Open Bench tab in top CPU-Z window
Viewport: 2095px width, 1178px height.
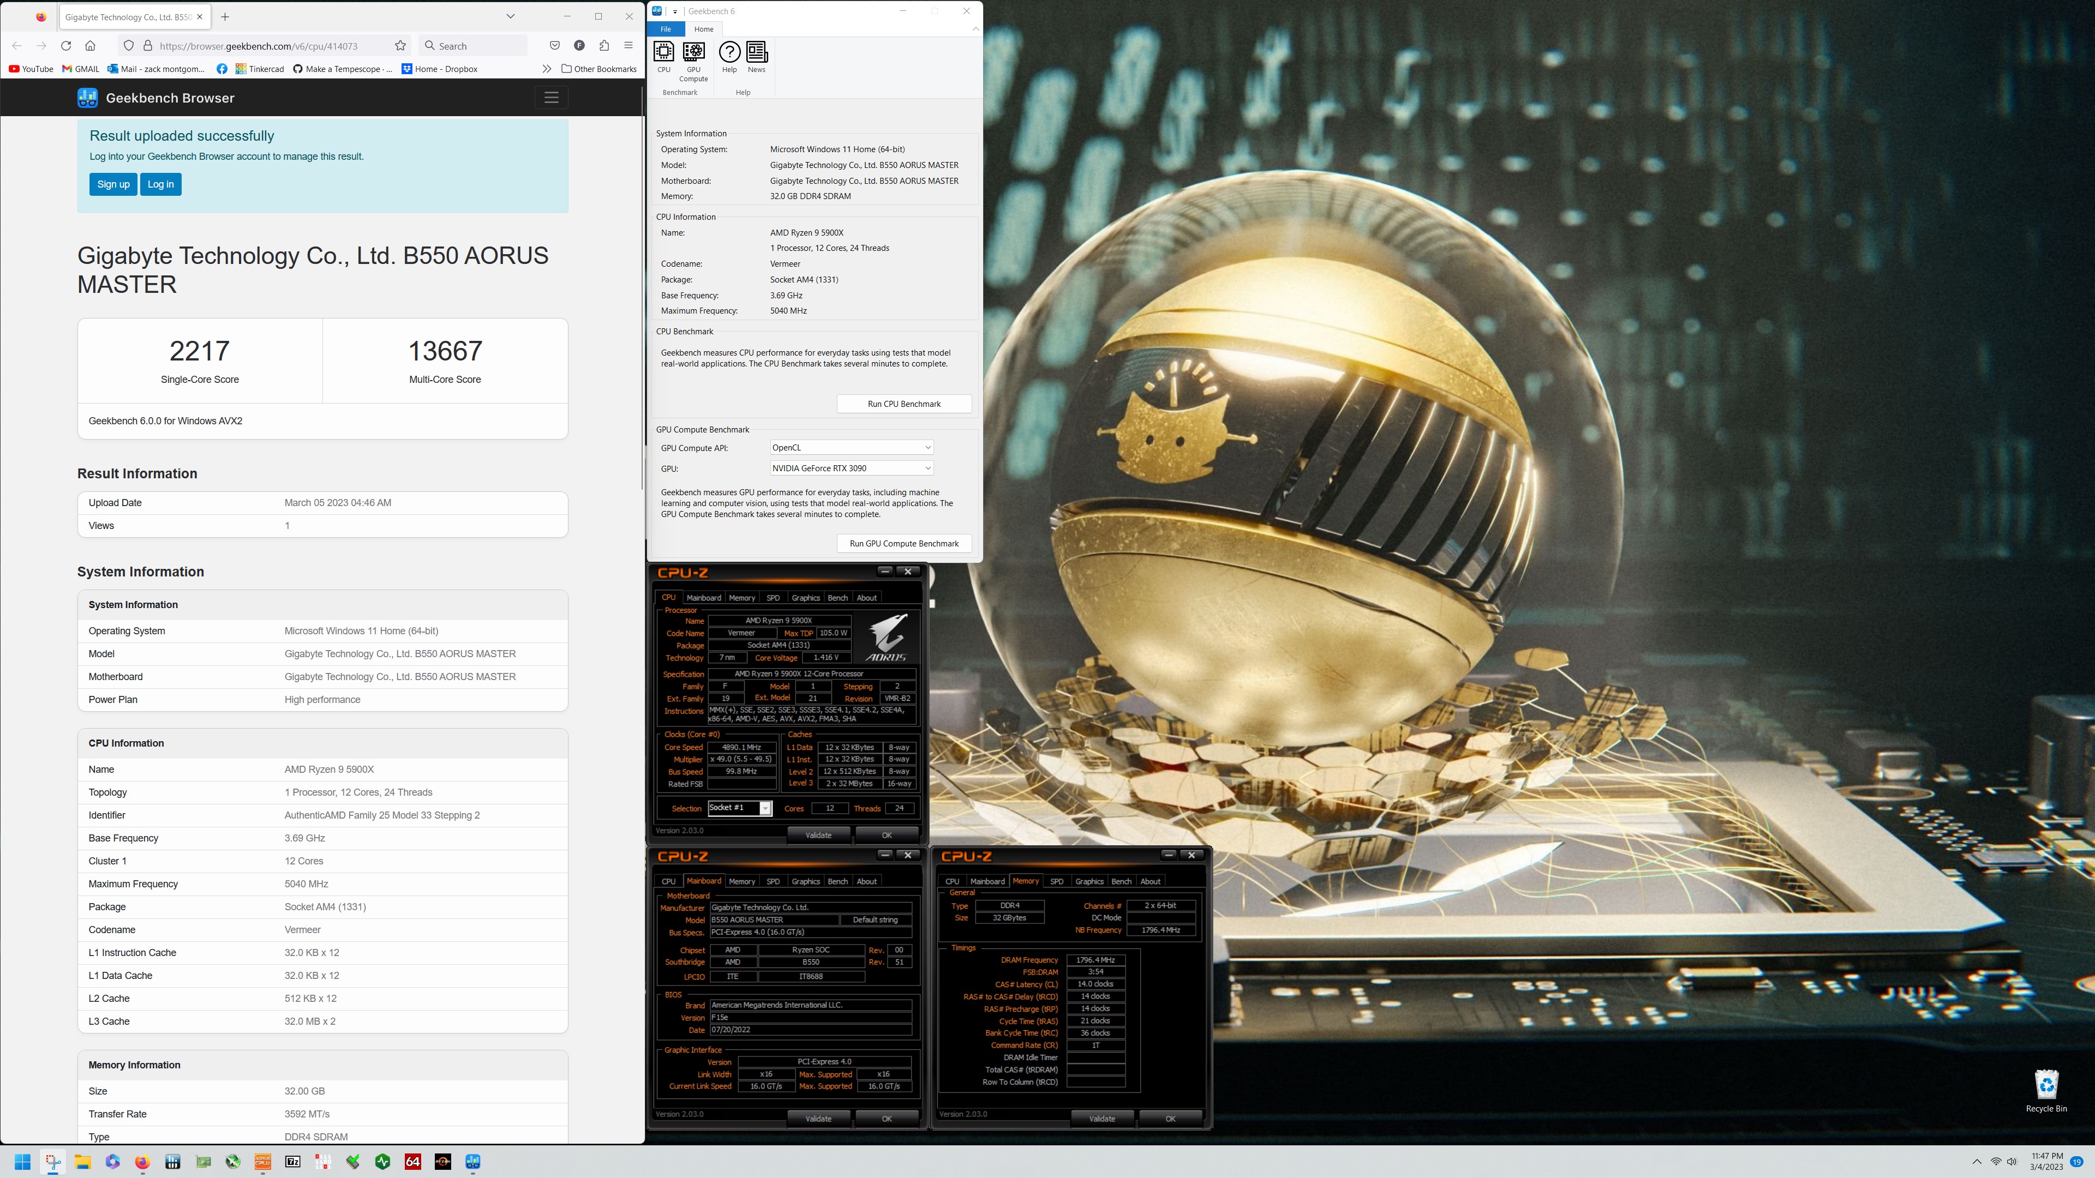837,598
